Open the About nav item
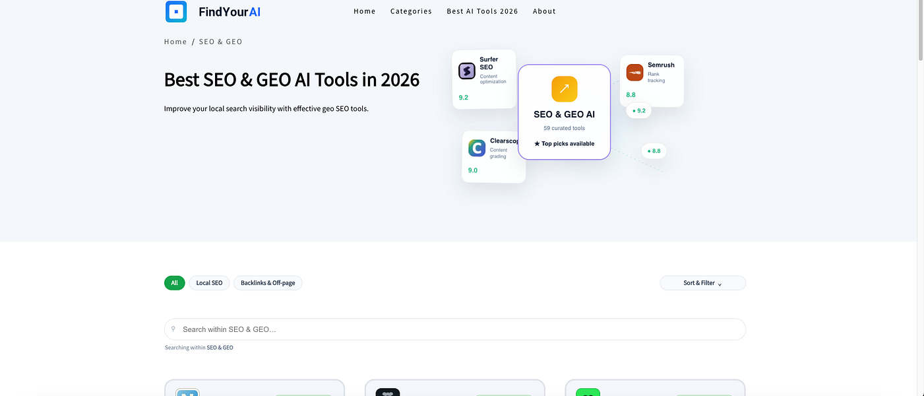Viewport: 924px width, 396px height. point(544,11)
